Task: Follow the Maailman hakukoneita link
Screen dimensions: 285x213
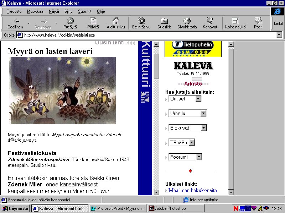Action: coord(192,191)
